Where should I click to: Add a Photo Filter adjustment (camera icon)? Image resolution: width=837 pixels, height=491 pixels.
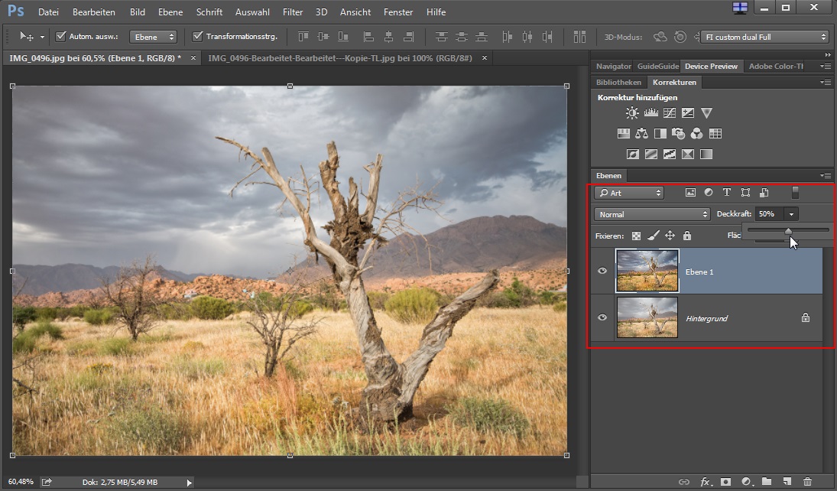click(x=679, y=134)
